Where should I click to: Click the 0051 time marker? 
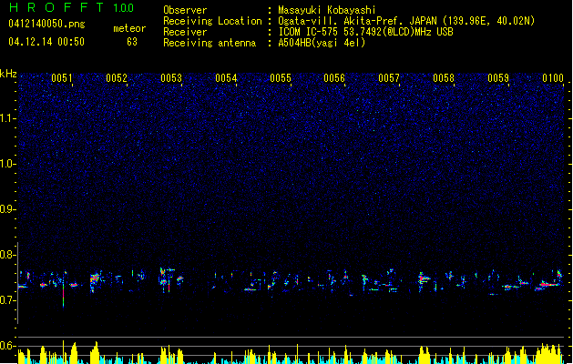pyautogui.click(x=62, y=77)
